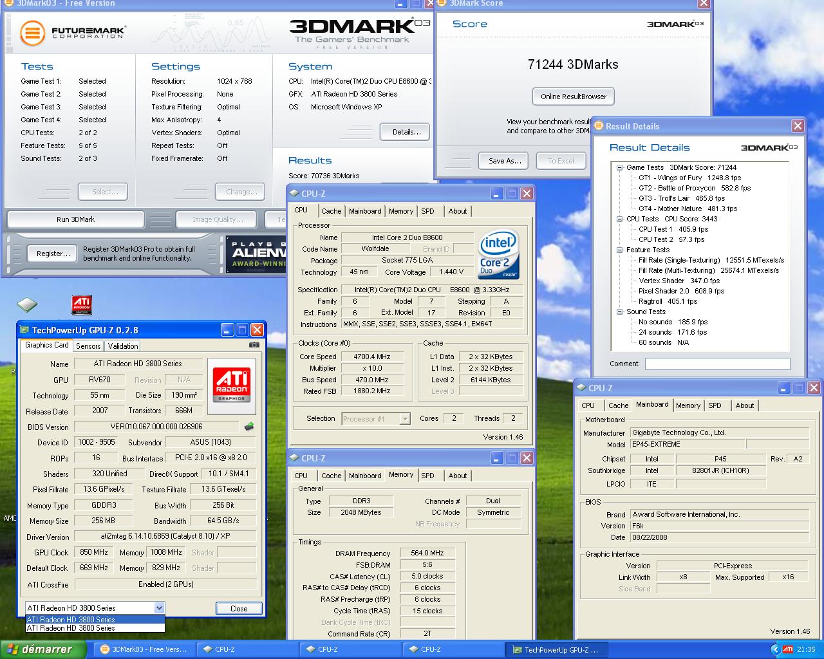Open the white diamond desktop icon
The width and height of the screenshot is (824, 659).
tap(27, 304)
